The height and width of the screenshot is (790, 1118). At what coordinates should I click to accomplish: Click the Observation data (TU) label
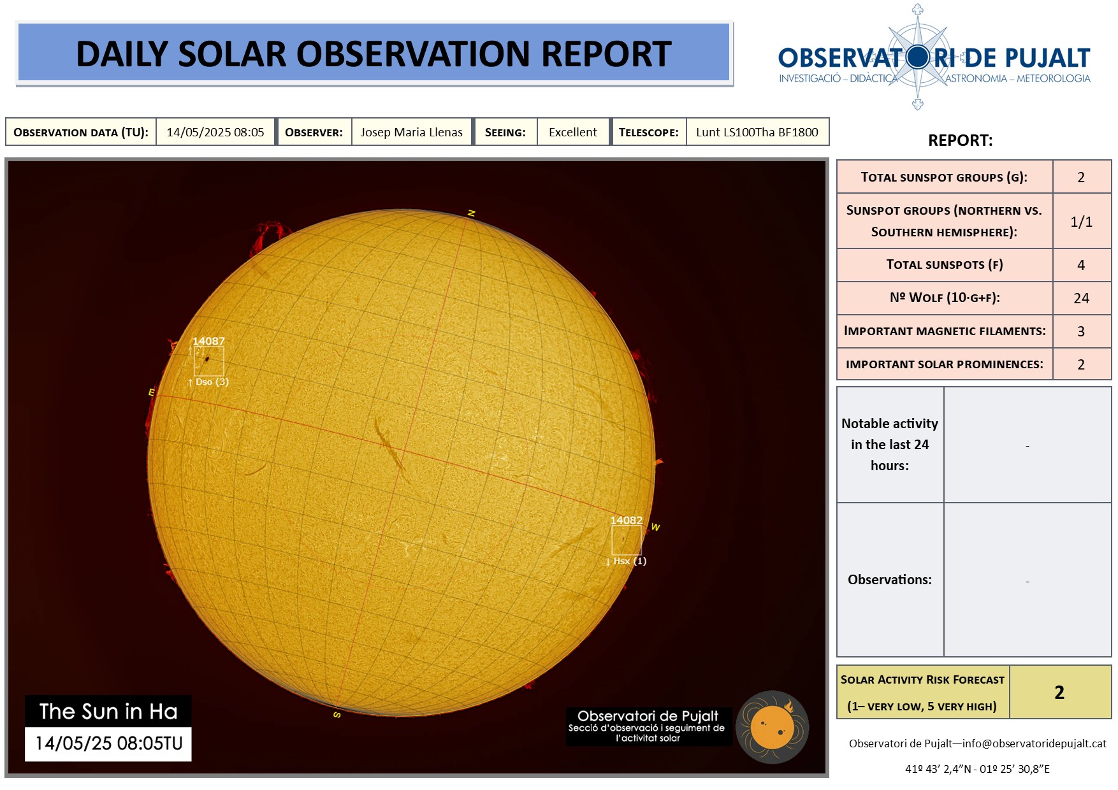point(81,132)
